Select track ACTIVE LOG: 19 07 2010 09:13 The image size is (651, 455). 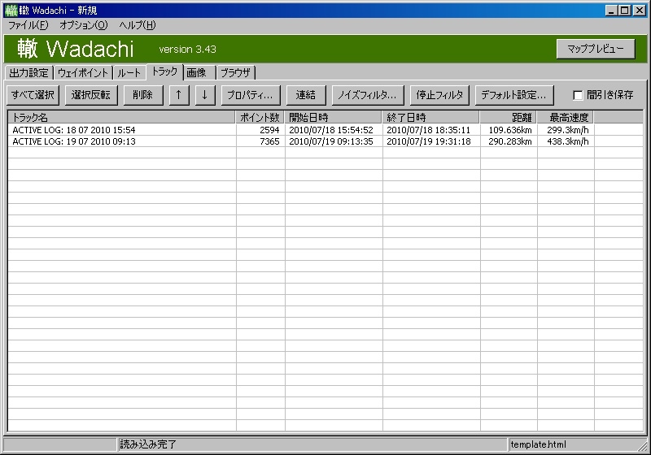pyautogui.click(x=74, y=141)
